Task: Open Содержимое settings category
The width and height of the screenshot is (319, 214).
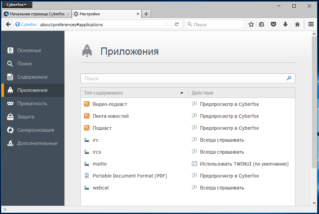Action: [33, 77]
